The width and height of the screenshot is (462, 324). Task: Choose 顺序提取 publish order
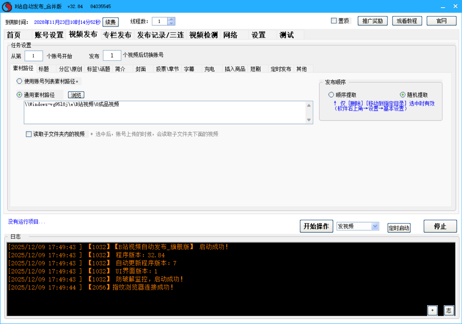point(331,95)
